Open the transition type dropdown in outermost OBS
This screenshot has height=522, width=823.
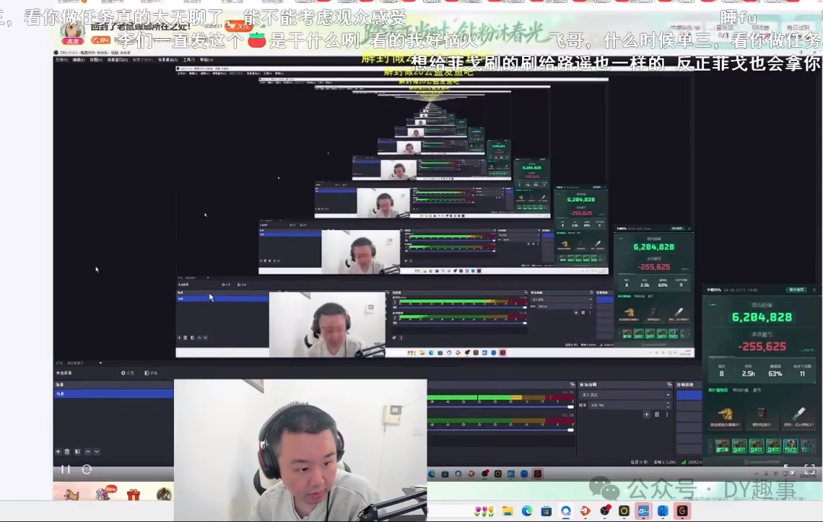(625, 395)
